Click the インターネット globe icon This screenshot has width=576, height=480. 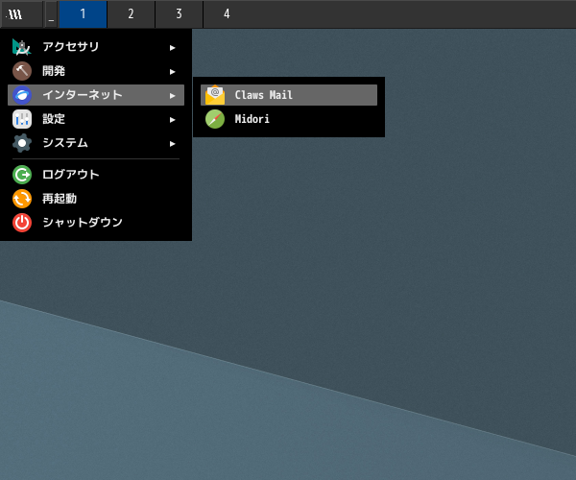click(x=22, y=95)
